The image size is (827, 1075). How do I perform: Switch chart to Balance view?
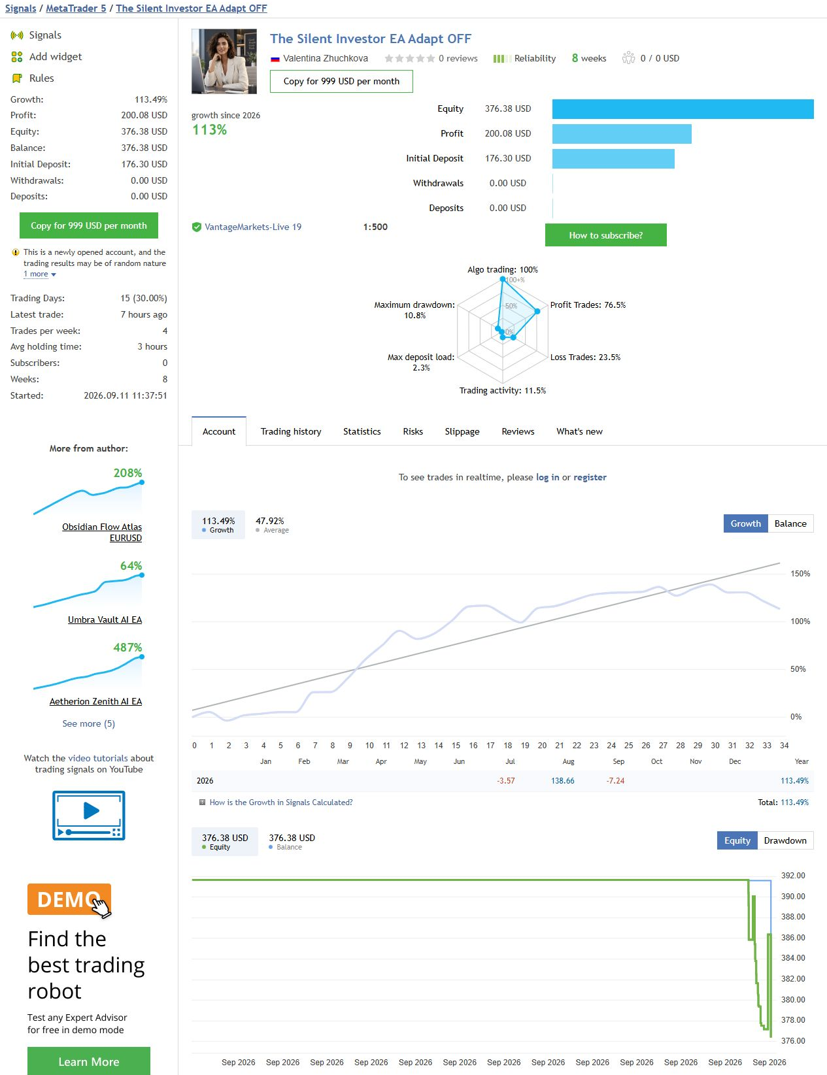coord(790,523)
